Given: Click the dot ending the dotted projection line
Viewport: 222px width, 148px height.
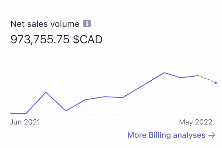Looking at the screenshot, I should click(x=216, y=83).
